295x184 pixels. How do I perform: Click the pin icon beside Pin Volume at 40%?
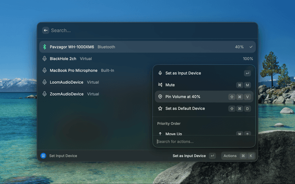pyautogui.click(x=160, y=97)
